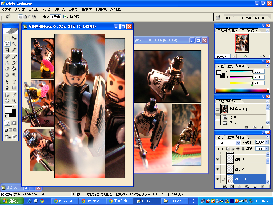Select the Hand tool
Viewport: 273px width, 205px height.
(7, 101)
